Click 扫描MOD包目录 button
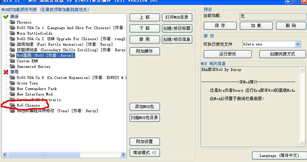Image resolution: width=307 pixels, height=162 pixels. 145,118
